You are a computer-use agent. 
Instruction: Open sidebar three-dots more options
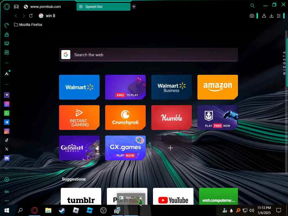7,201
